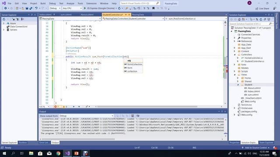
Task: Expand Azure node in Server Explorer
Action: pyautogui.click(x=4, y=23)
